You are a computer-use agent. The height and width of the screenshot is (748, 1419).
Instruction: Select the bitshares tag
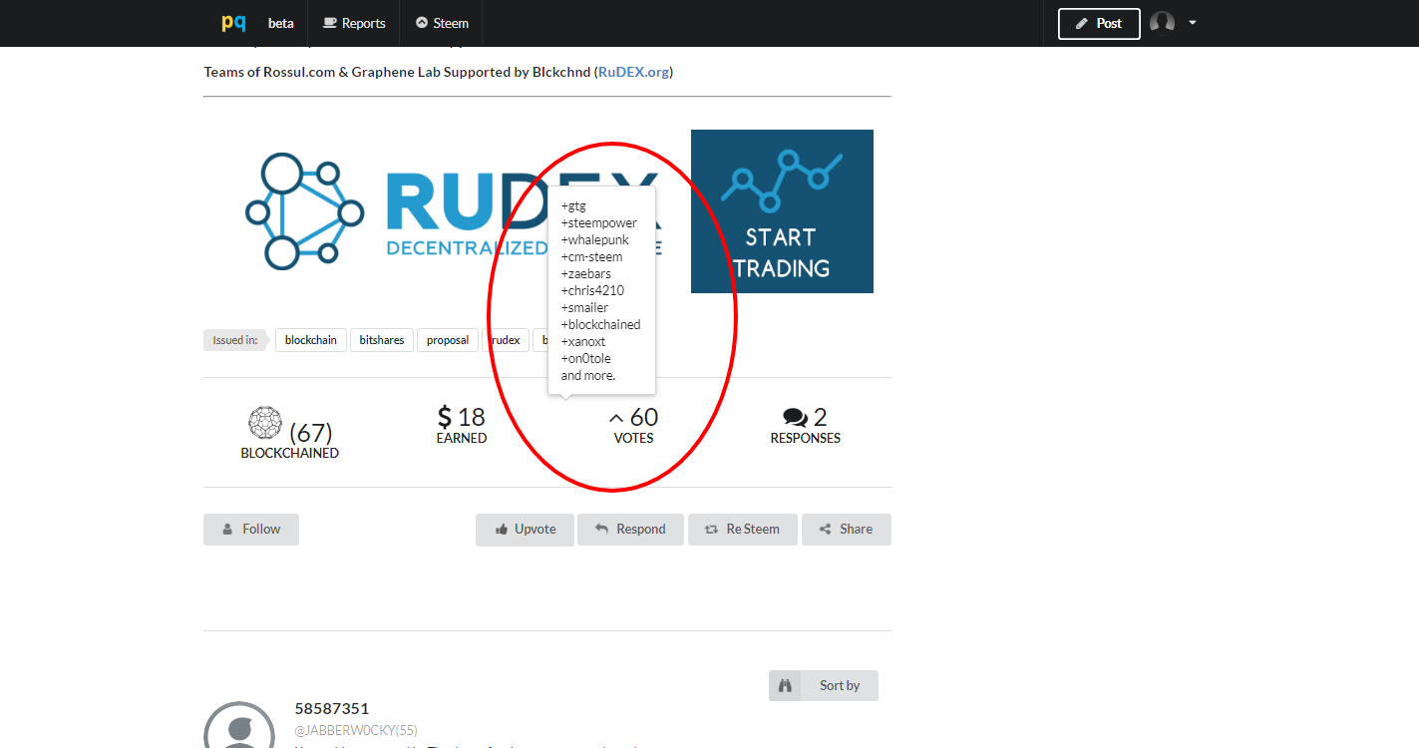tap(382, 340)
